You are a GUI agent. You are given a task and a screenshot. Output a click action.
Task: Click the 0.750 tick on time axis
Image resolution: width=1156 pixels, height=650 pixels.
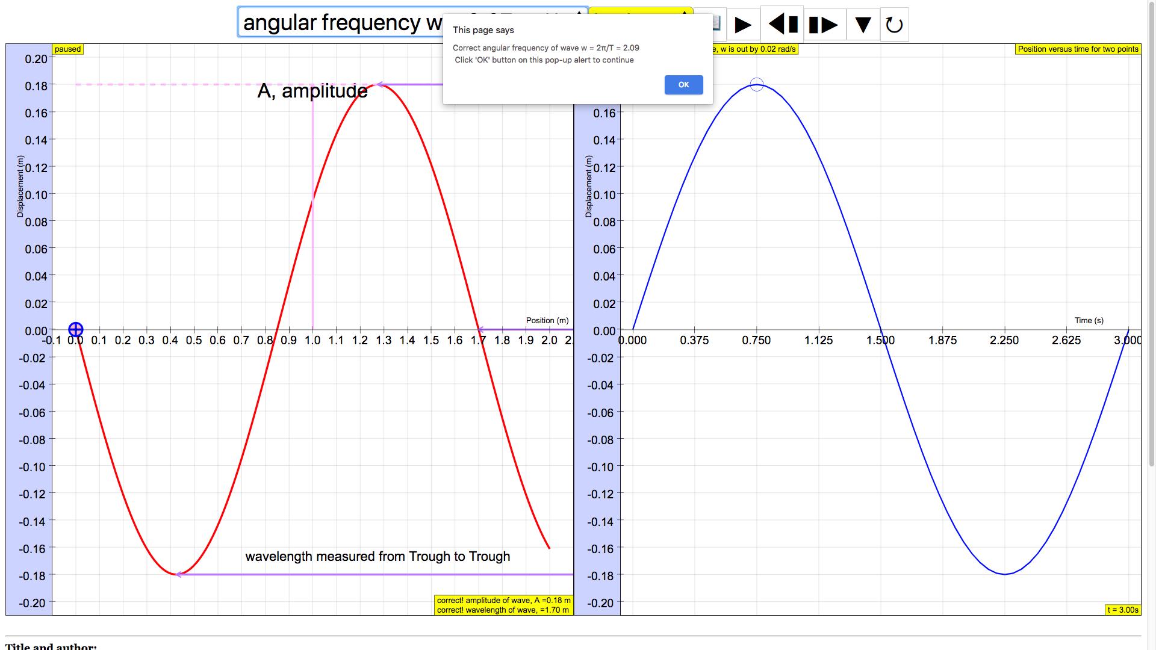756,341
